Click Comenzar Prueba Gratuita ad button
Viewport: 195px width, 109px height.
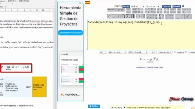coord(70,33)
